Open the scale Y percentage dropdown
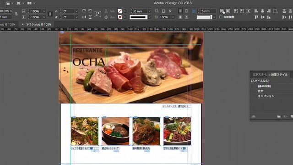The height and width of the screenshot is (165, 293). pos(44,17)
